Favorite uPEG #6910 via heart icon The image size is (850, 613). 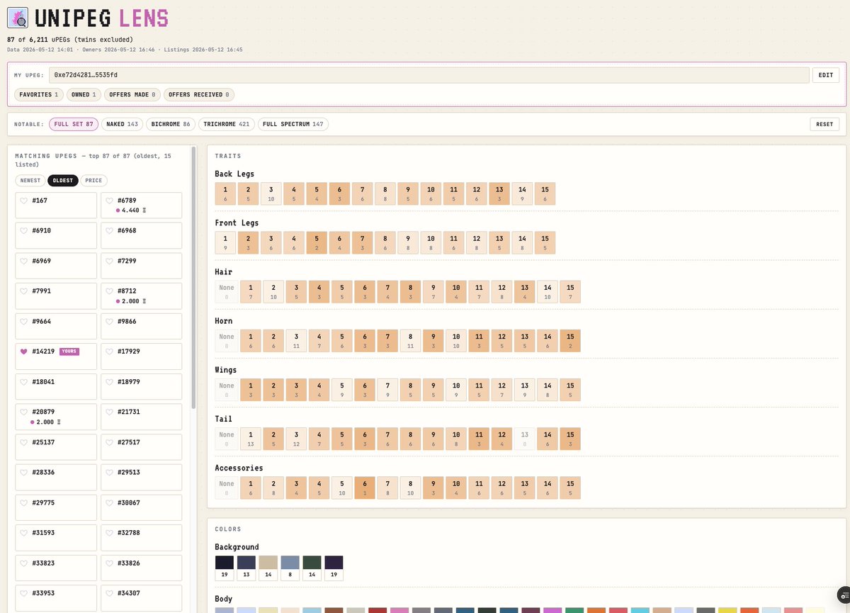tap(24, 231)
